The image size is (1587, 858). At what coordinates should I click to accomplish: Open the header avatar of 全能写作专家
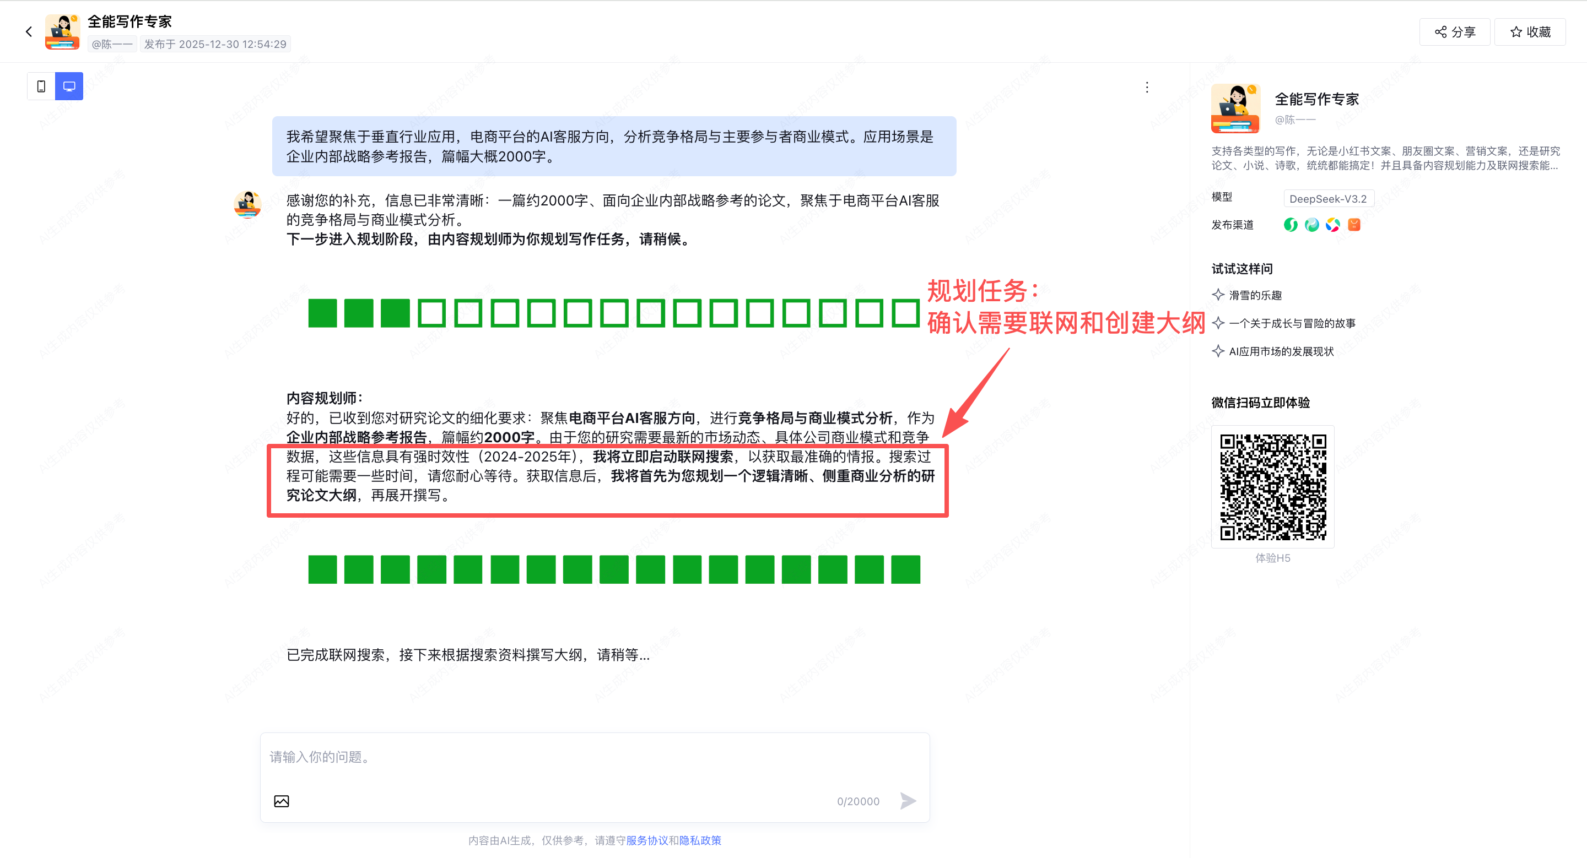pos(62,31)
